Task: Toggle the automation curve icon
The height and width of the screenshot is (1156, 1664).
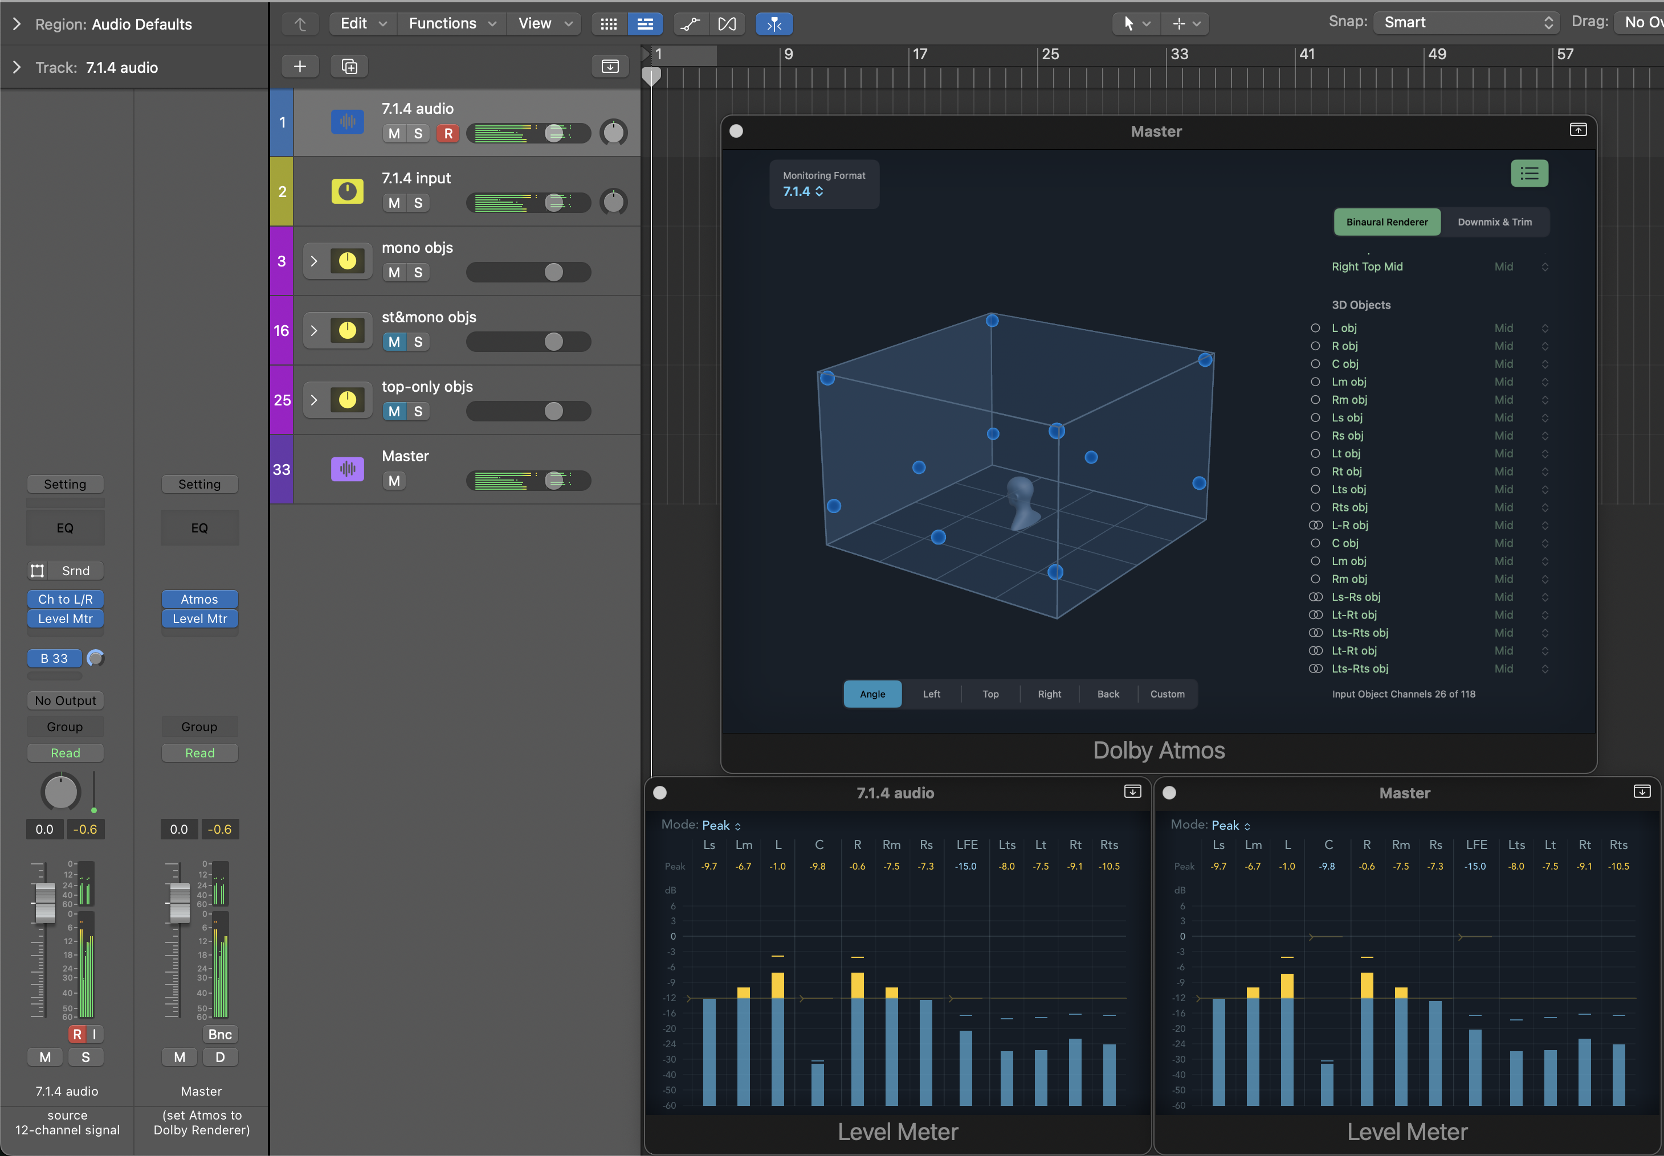Action: (x=691, y=24)
